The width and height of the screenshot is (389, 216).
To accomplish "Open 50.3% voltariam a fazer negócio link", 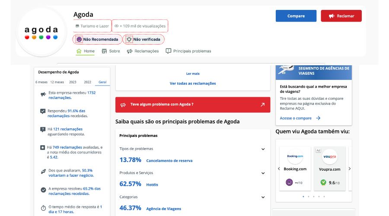I will click(x=71, y=173).
